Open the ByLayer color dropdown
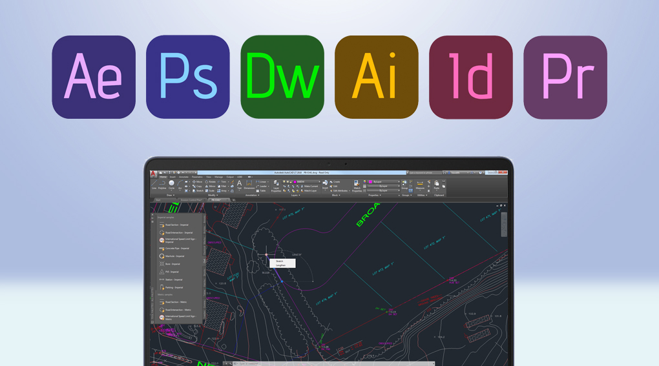The image size is (659, 366). (382, 182)
